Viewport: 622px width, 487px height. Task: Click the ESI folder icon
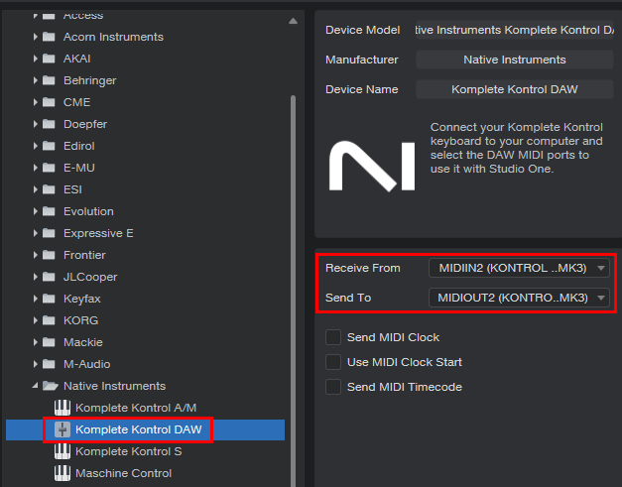(49, 189)
